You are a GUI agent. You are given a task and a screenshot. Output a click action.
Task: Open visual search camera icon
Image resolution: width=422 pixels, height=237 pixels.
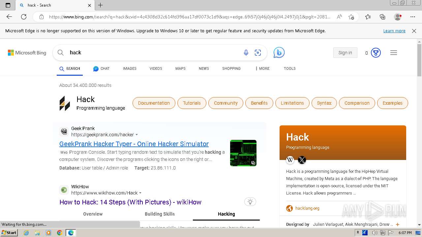(258, 53)
